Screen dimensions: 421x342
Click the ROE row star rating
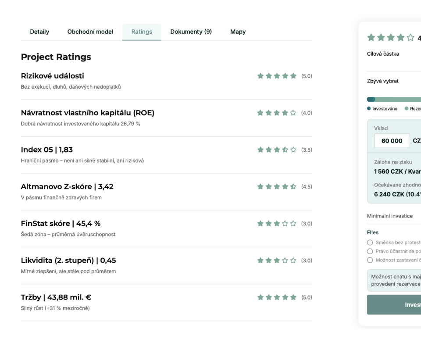click(x=277, y=113)
